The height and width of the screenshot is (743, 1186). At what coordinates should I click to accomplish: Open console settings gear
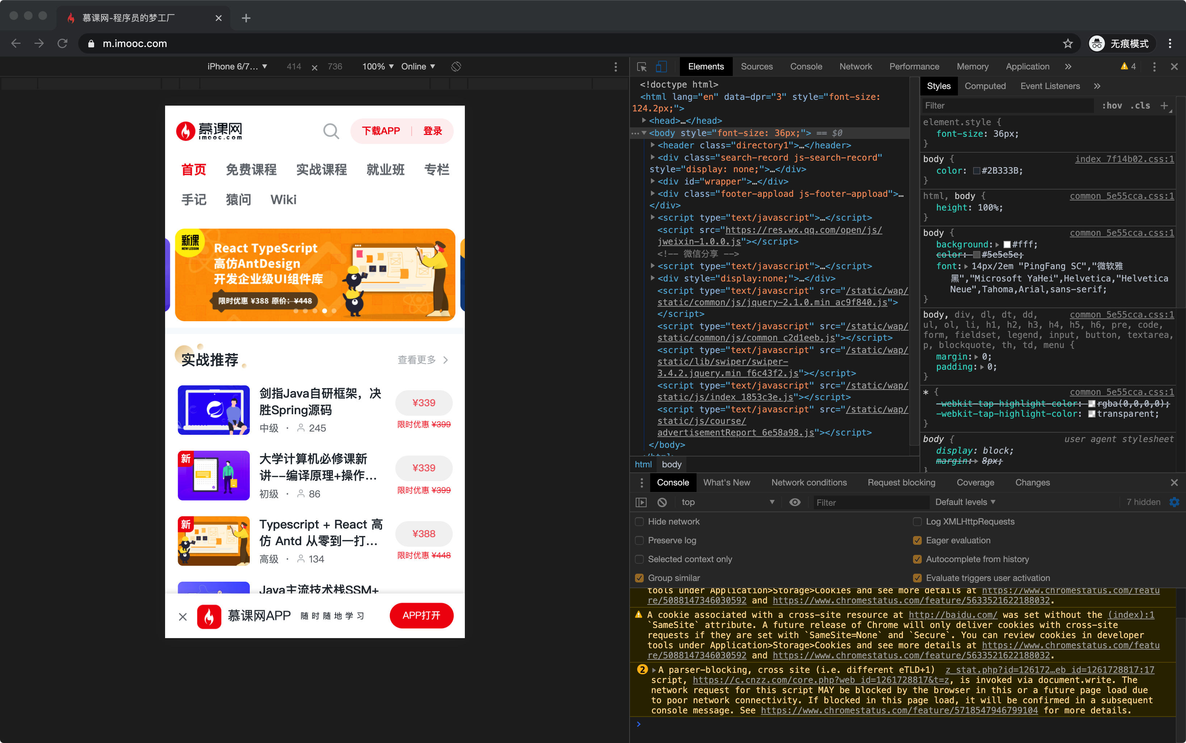point(1174,502)
